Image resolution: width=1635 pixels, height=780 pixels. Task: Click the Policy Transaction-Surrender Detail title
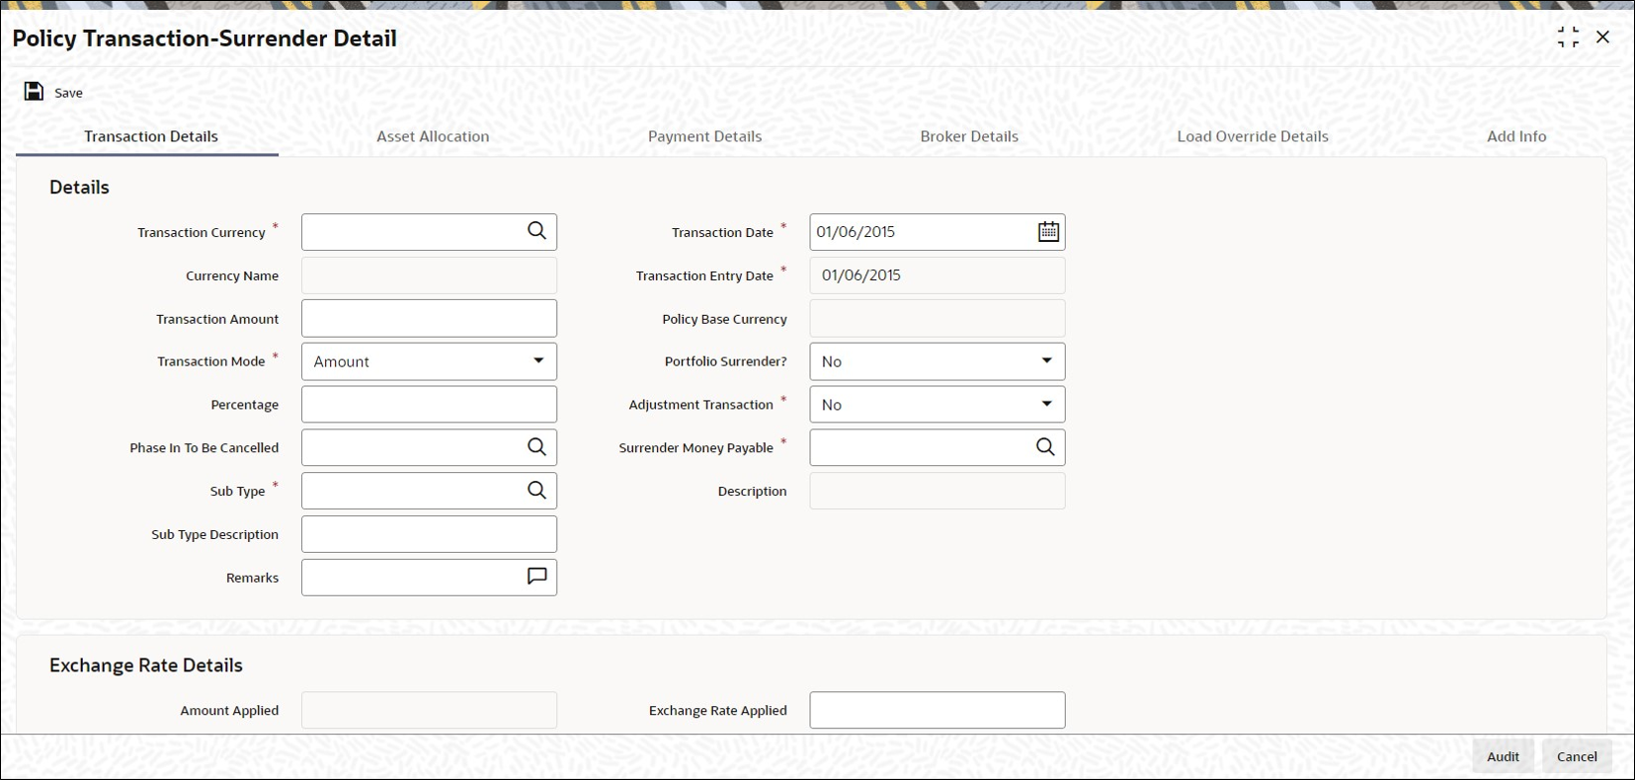pos(204,39)
